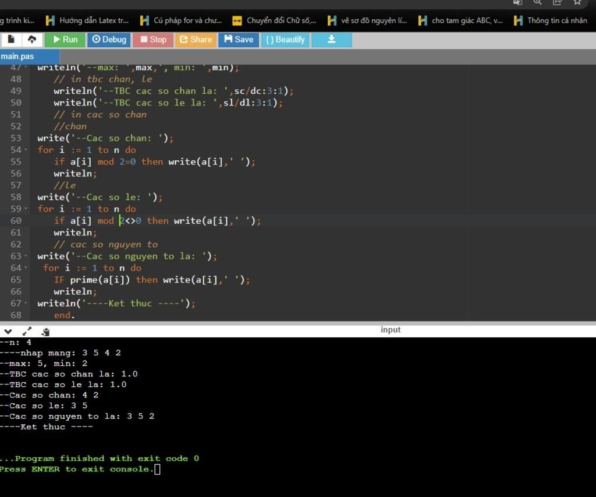Click 'write('--Cac so chan: ');' line 53
This screenshot has height=497, width=596.
[x=105, y=138]
